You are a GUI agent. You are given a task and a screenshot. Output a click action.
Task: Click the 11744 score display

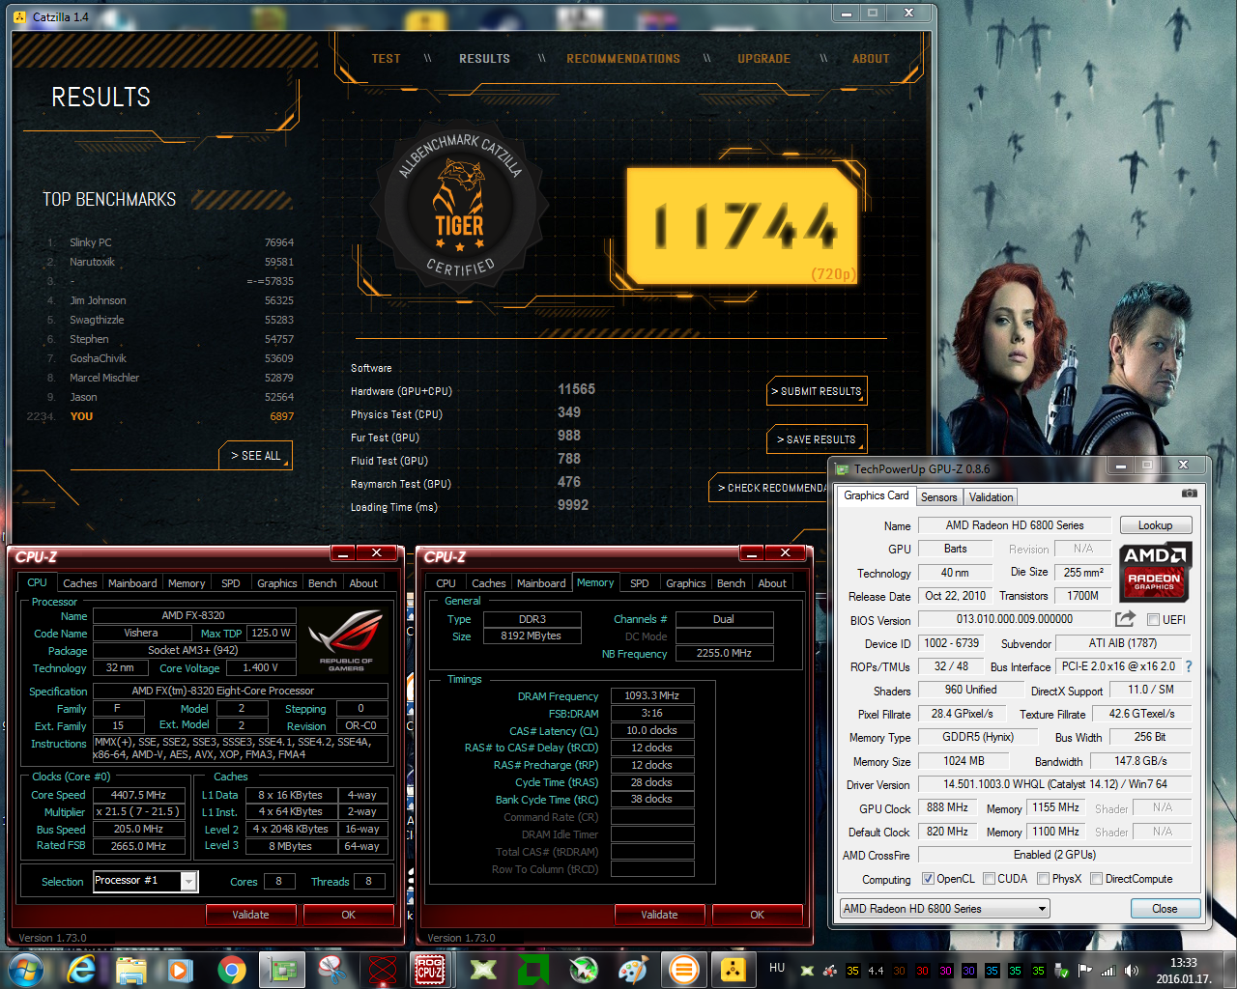[x=742, y=226]
